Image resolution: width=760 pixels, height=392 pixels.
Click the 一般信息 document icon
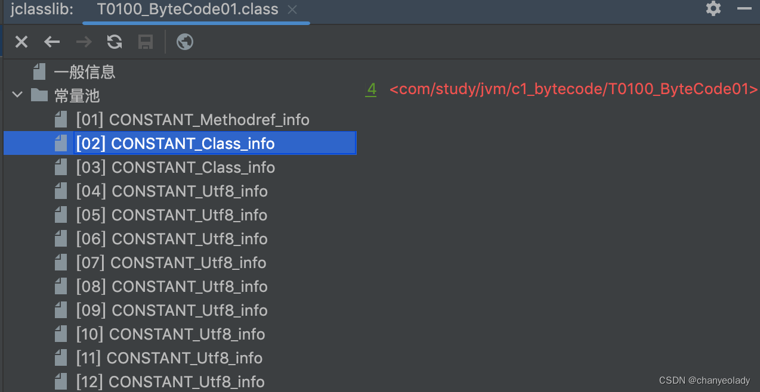click(39, 71)
